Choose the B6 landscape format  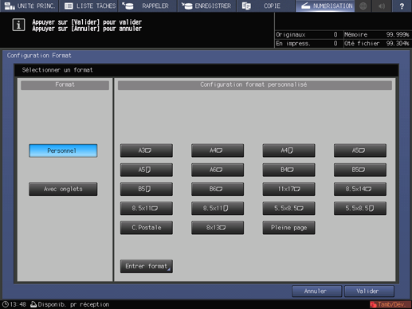click(218, 189)
